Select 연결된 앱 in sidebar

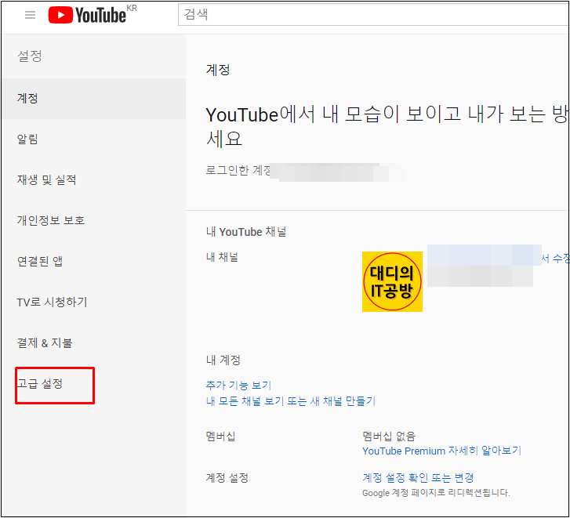tap(94, 261)
